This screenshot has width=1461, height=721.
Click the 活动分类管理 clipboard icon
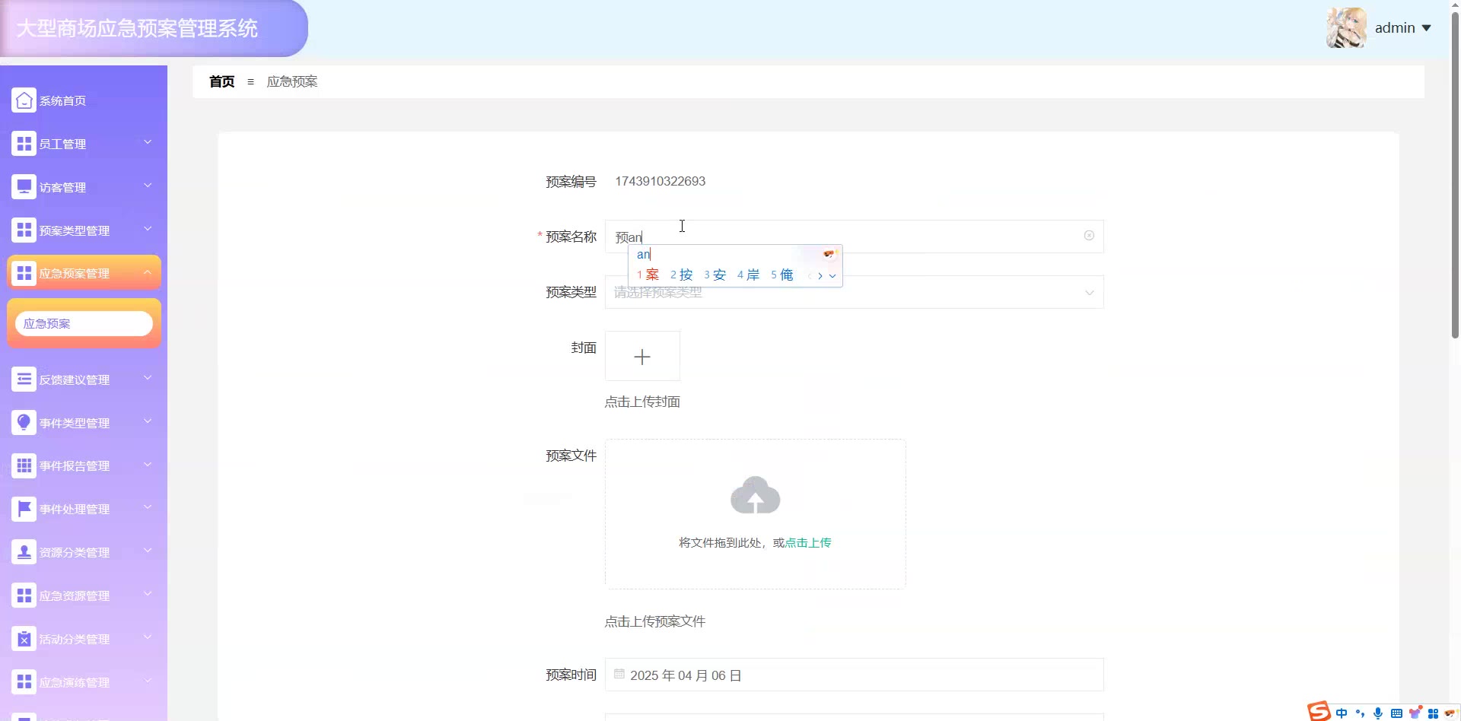pyautogui.click(x=24, y=639)
